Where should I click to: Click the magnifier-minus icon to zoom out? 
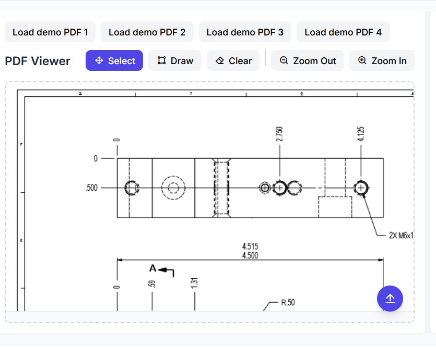(284, 60)
